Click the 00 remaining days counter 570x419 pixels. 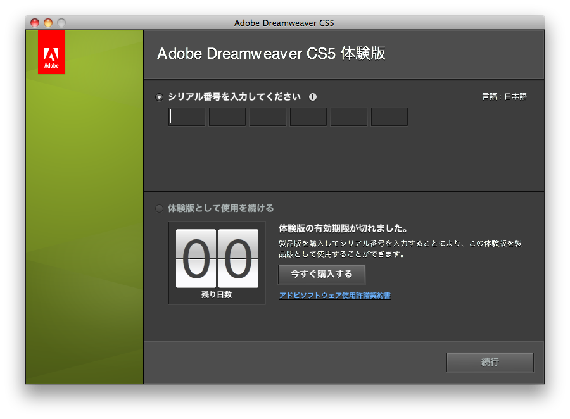217,258
